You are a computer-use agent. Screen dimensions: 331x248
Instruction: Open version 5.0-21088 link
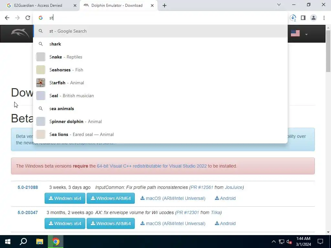28,187
